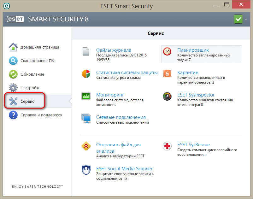Screen dimensions: 253x199
Task: Select the Настройка menu item
Action: tap(30, 88)
